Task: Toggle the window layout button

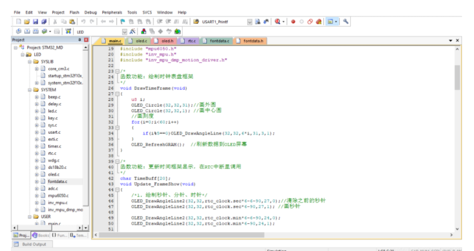Action: click(x=330, y=22)
